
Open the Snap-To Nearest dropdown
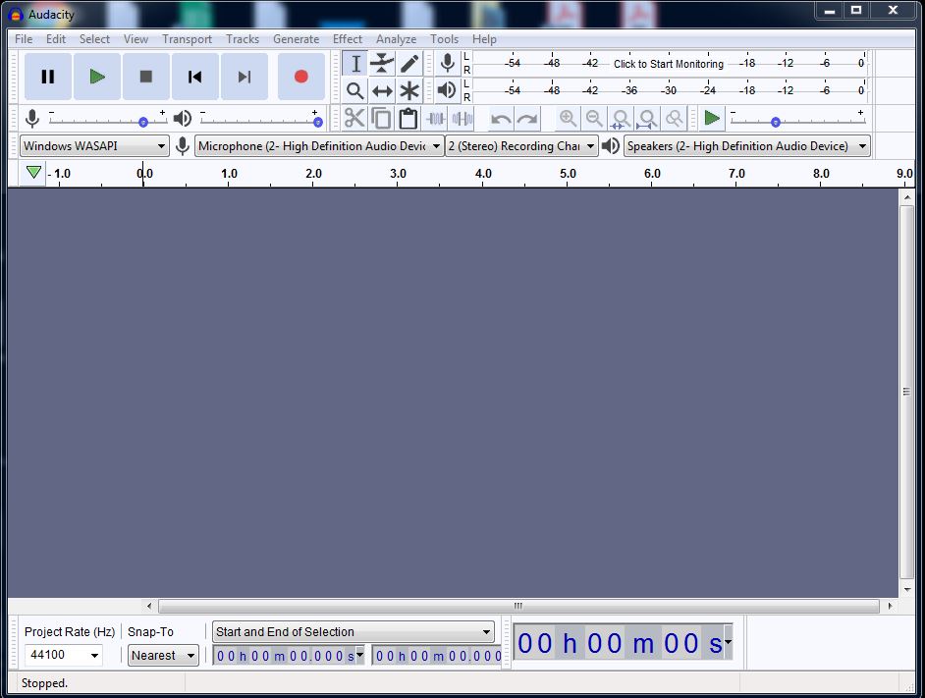point(163,655)
